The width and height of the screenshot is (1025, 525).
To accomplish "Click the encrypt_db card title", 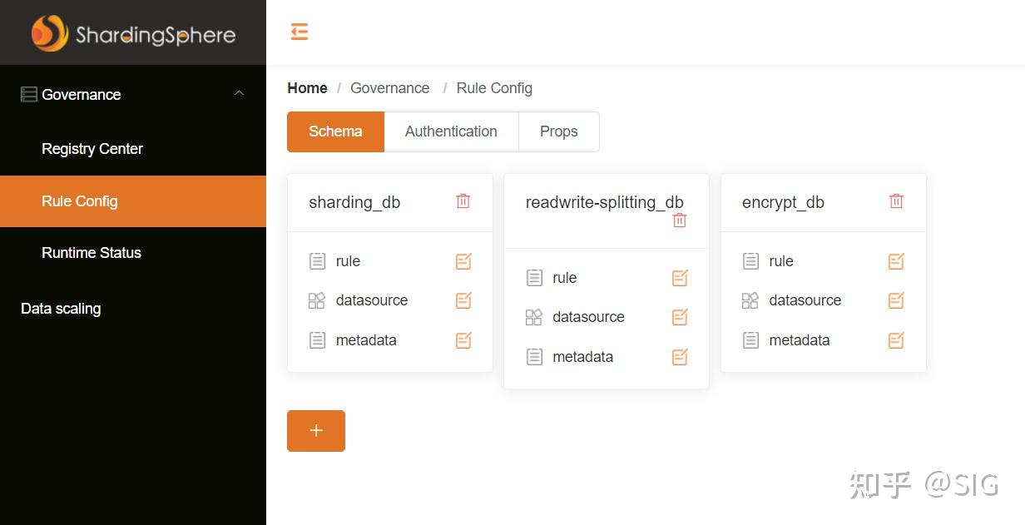I will (783, 202).
